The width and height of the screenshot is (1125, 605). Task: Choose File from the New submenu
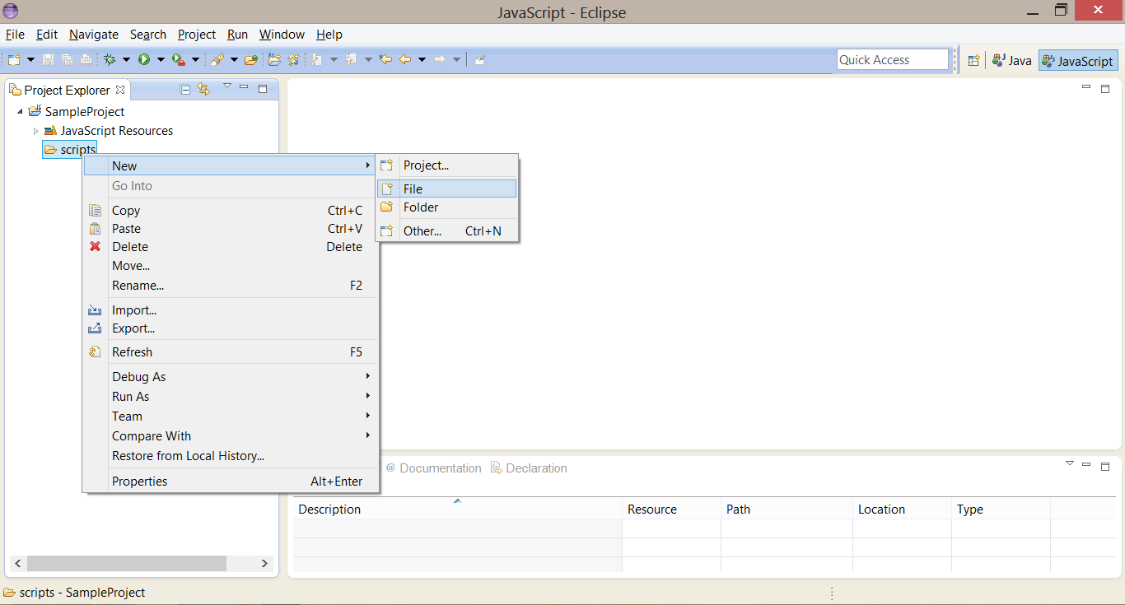(413, 188)
